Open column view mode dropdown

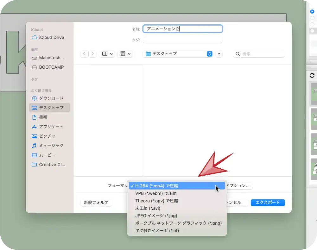[x=107, y=54]
